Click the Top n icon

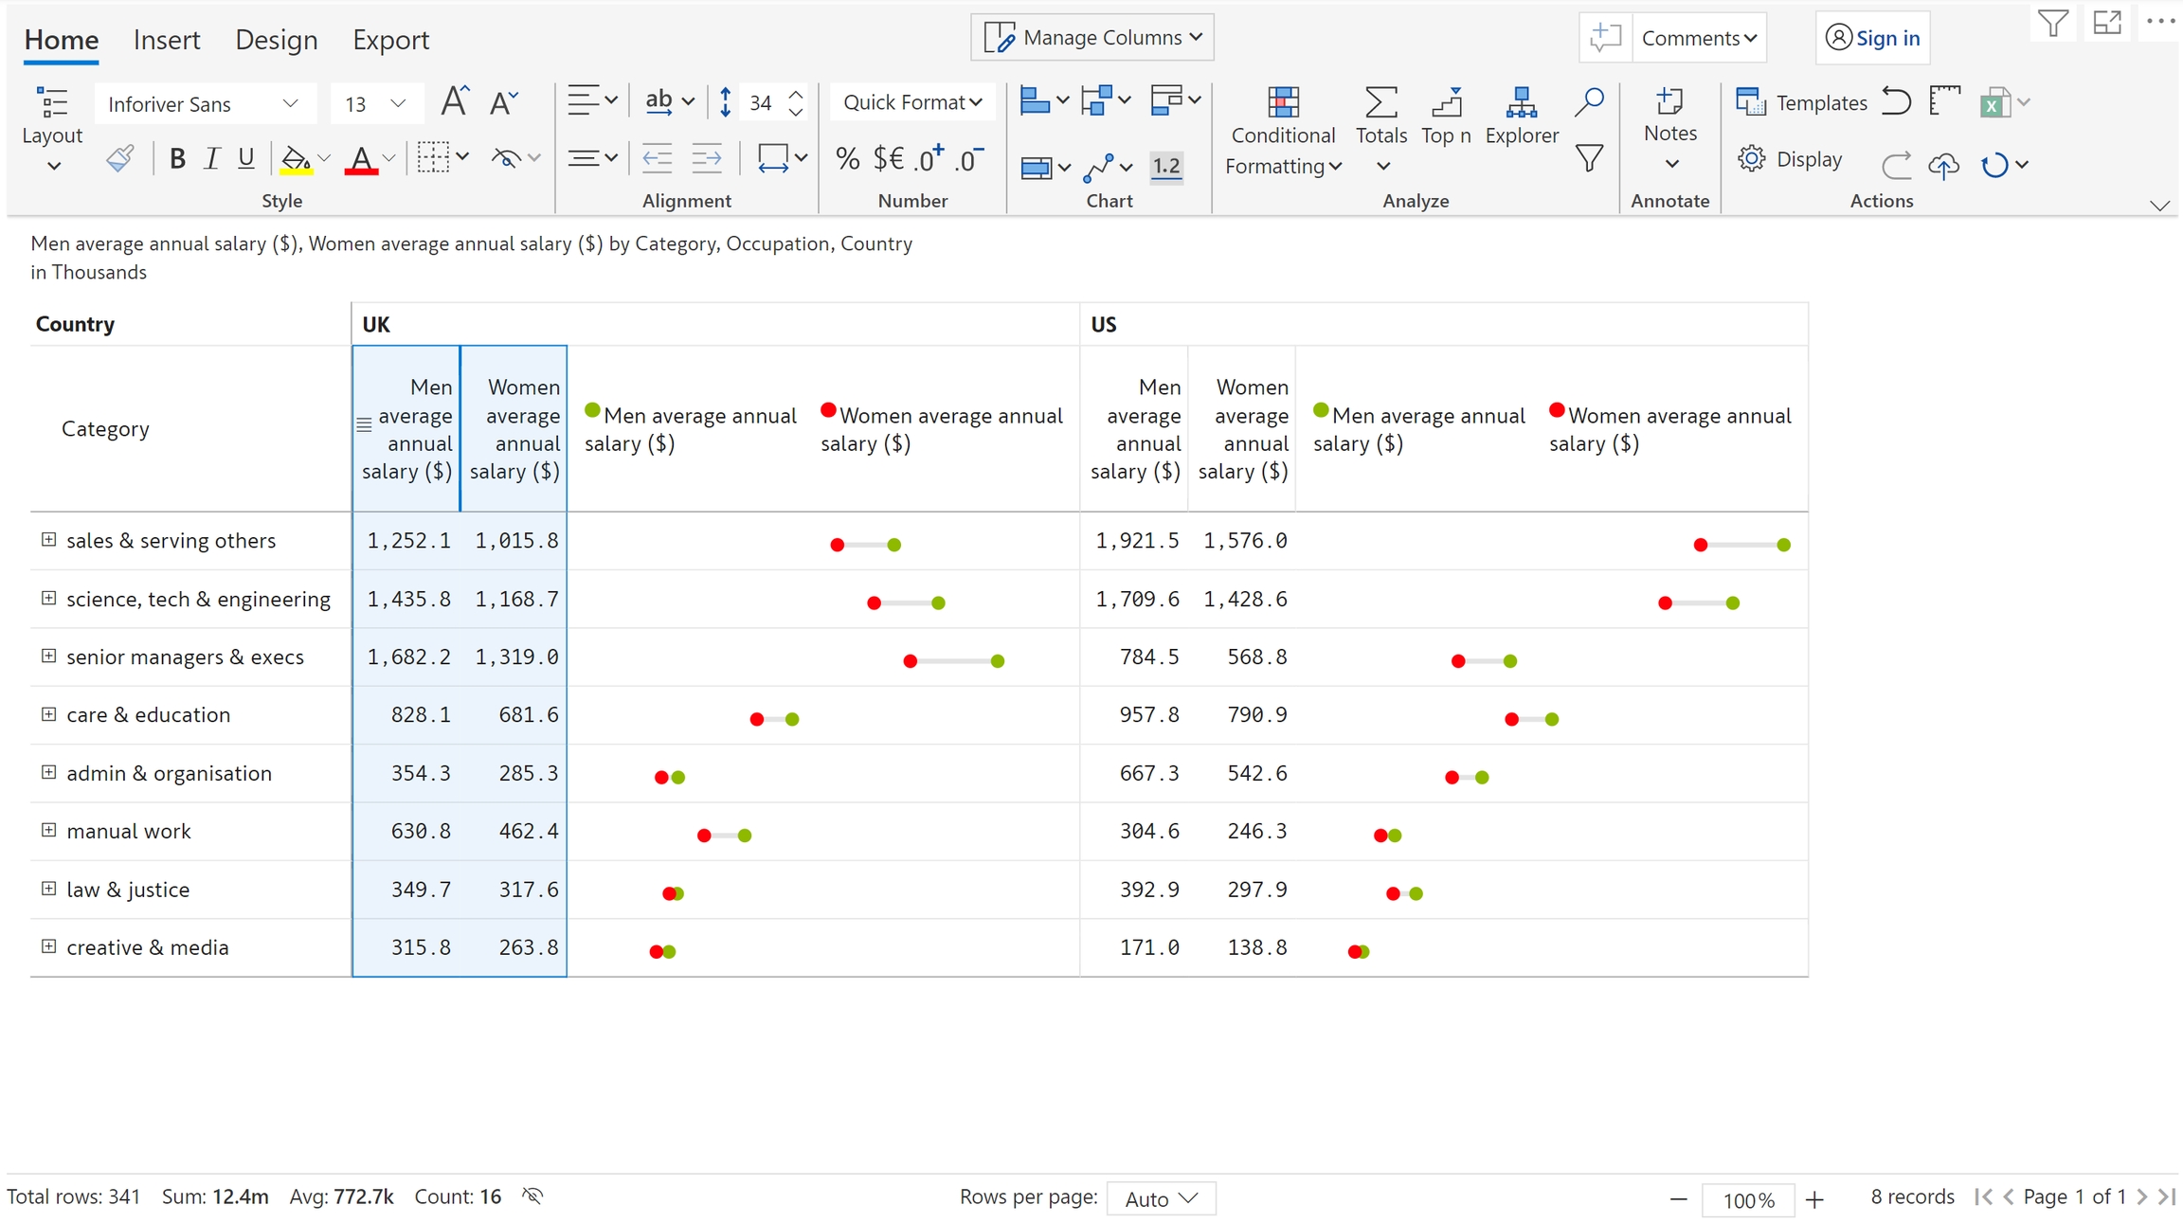1446,102
